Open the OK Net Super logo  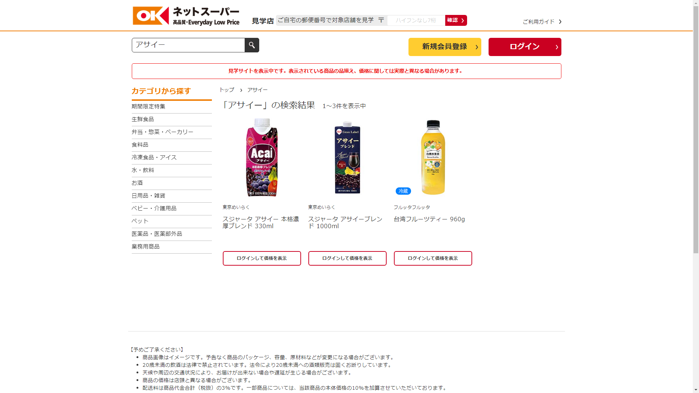[186, 16]
